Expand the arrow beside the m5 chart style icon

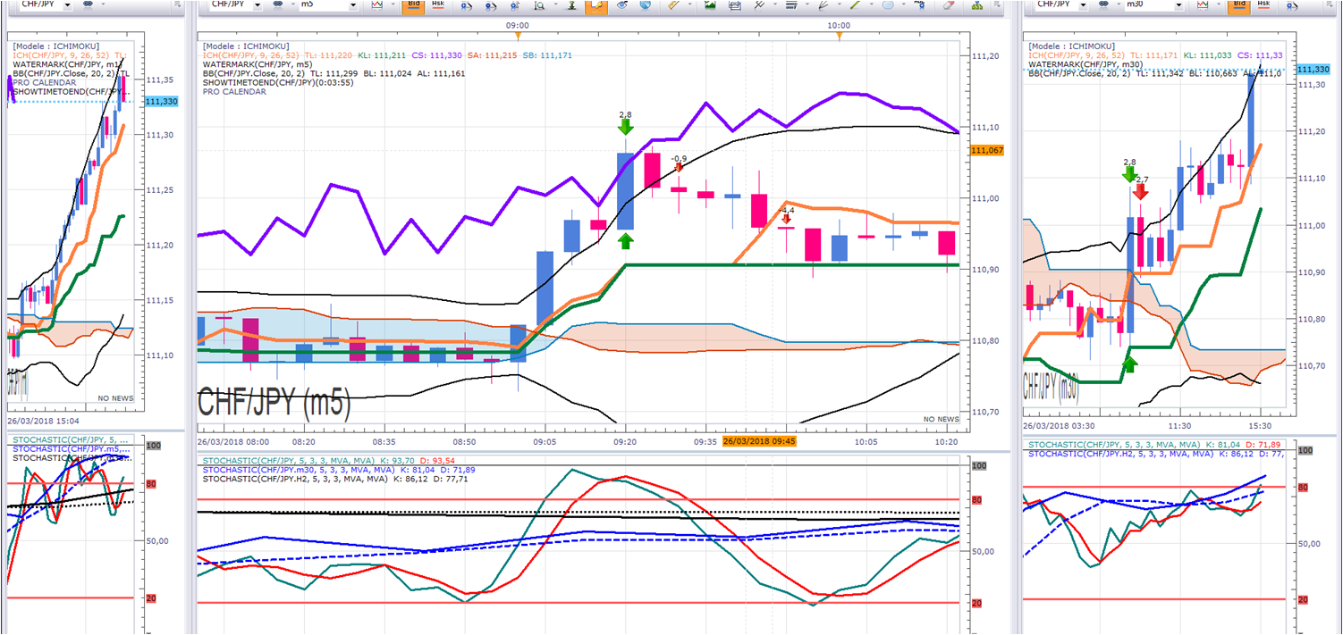(393, 4)
